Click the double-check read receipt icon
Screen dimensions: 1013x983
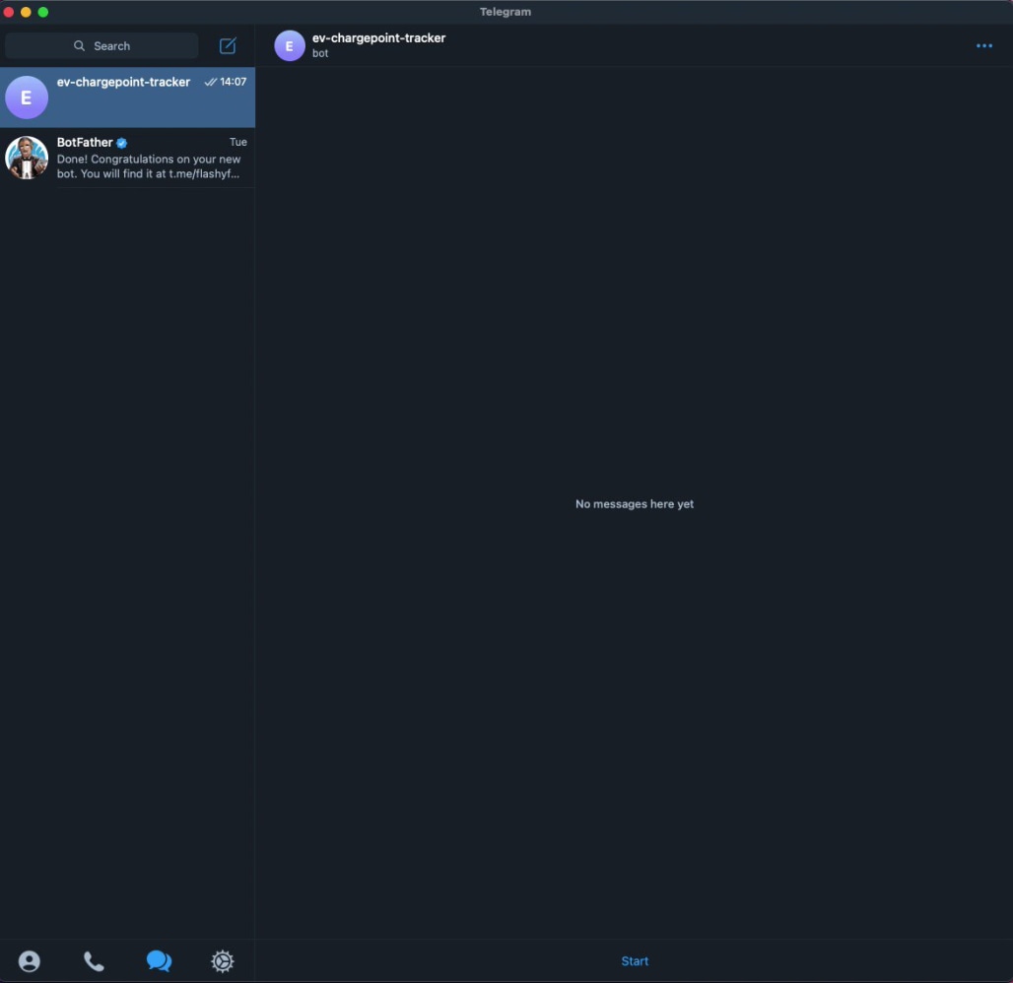(211, 82)
